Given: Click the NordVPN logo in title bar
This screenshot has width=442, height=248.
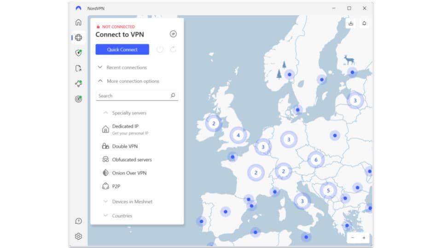Looking at the screenshot, I should [x=78, y=8].
